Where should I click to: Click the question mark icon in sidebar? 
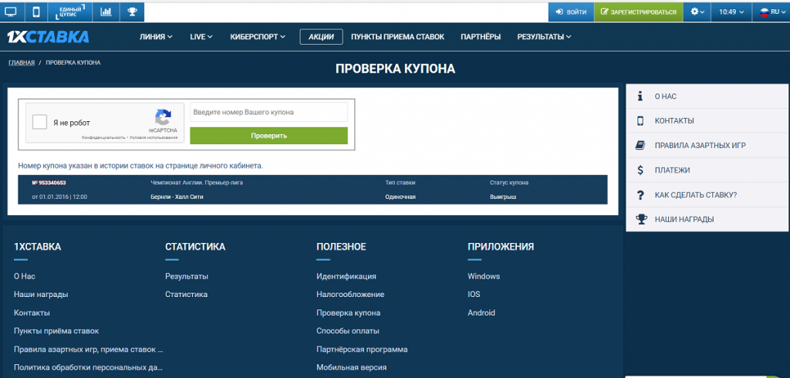coord(640,194)
